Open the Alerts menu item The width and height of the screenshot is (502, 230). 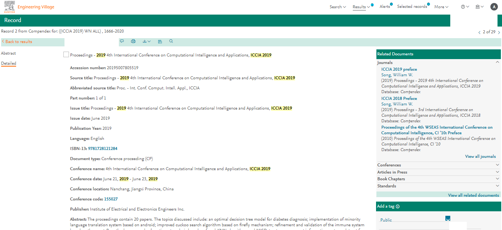tap(385, 7)
